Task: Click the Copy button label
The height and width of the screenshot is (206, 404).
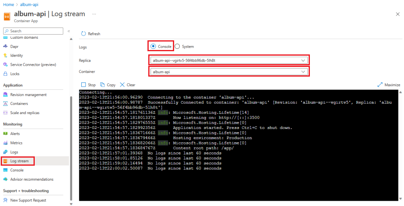Action: [111, 85]
